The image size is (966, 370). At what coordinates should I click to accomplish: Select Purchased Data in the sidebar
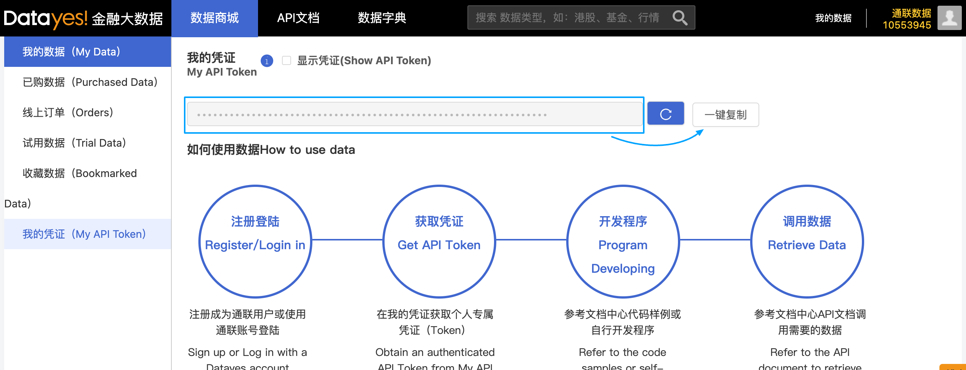click(90, 82)
